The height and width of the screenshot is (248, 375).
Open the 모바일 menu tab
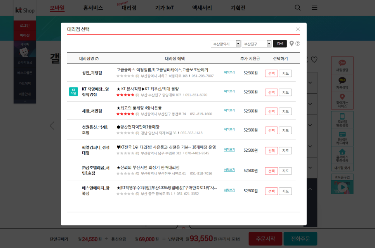coord(57,8)
